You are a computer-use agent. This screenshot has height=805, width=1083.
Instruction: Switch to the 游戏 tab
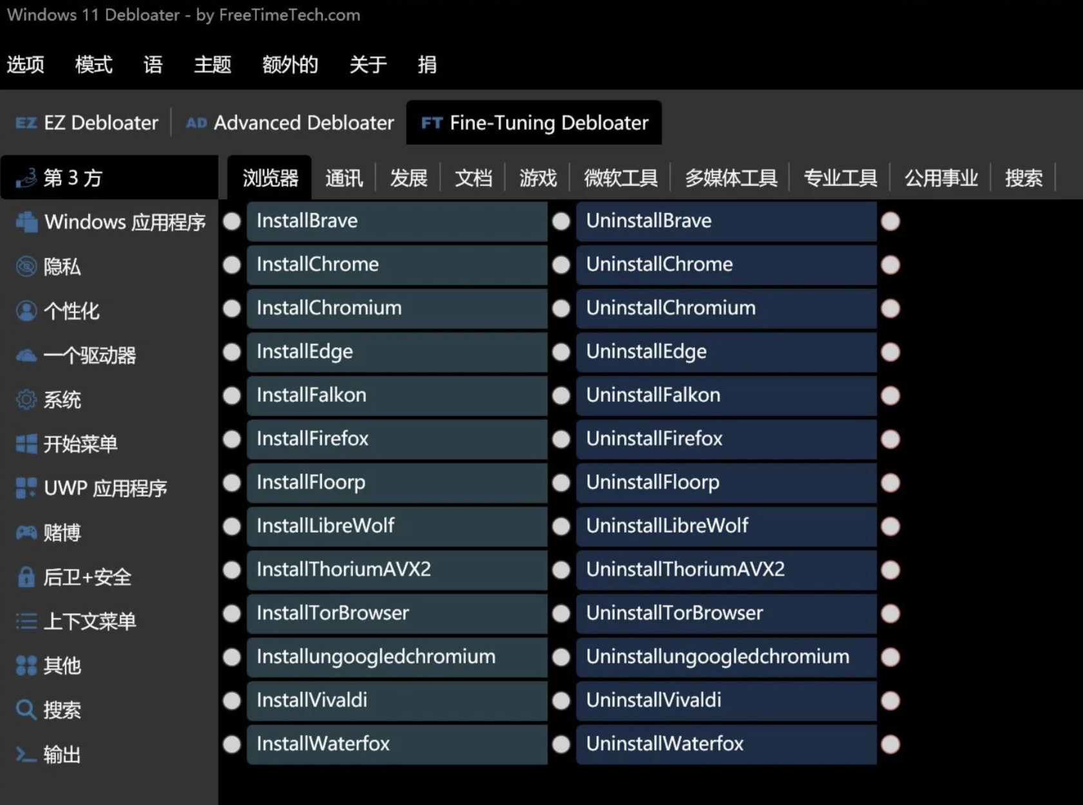(538, 178)
